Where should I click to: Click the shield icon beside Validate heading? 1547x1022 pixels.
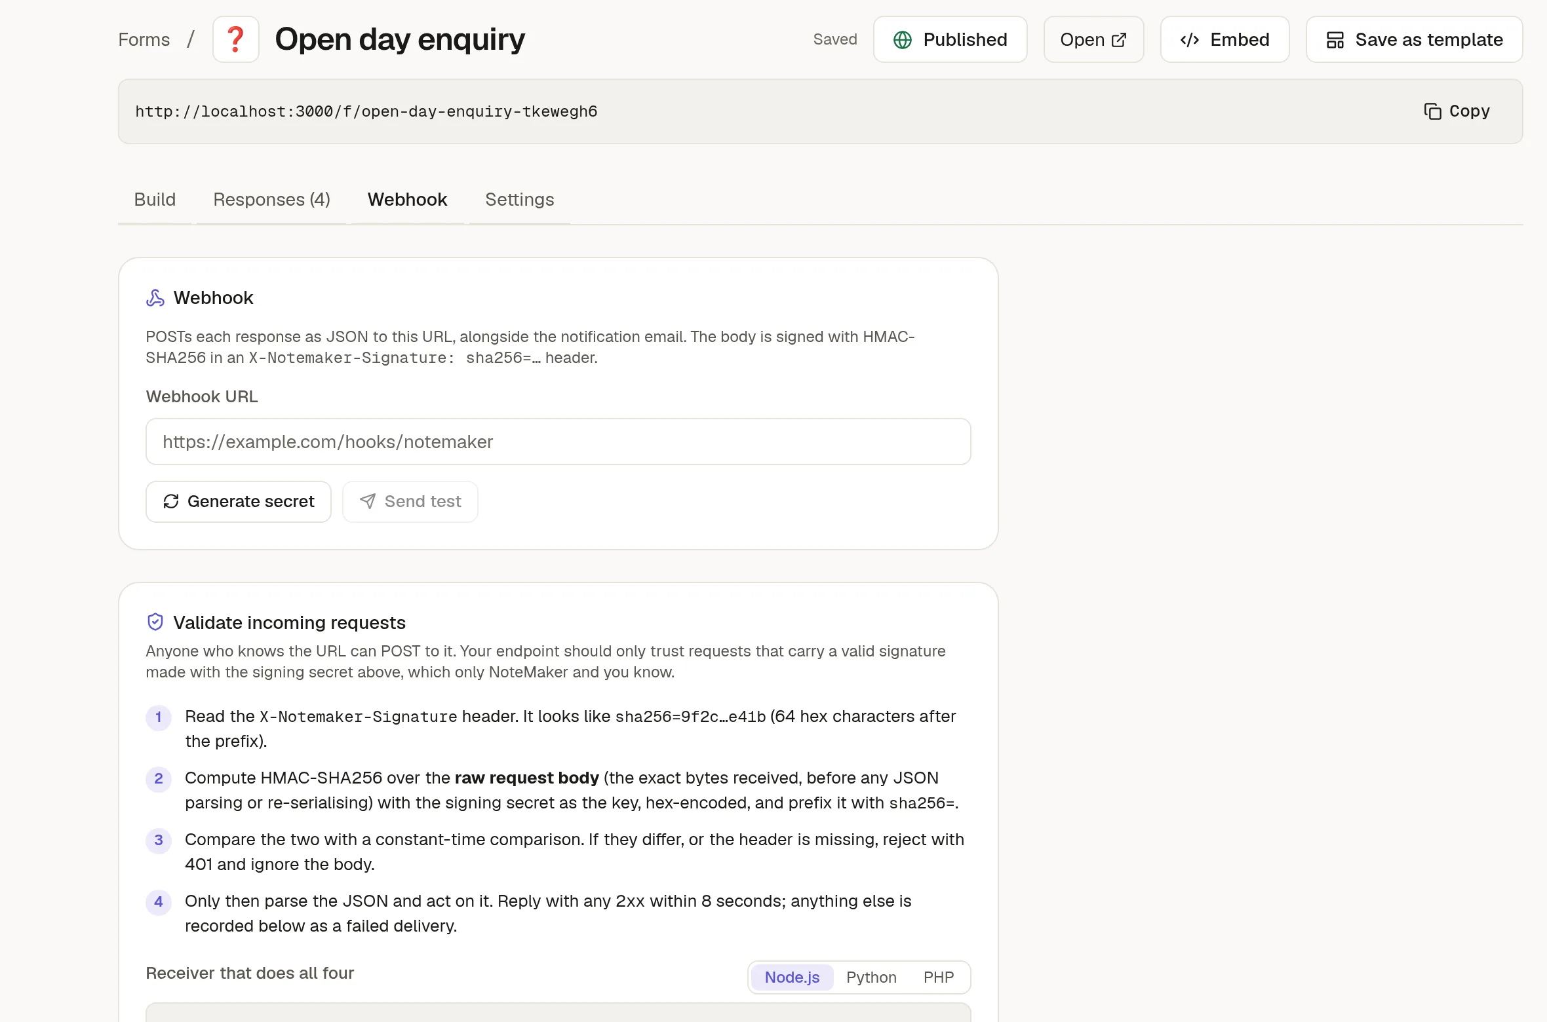pos(155,622)
